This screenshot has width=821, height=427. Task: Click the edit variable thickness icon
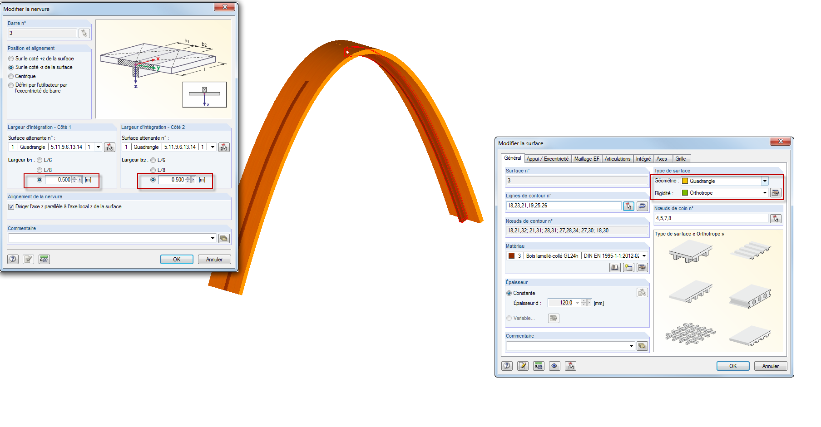(x=554, y=318)
